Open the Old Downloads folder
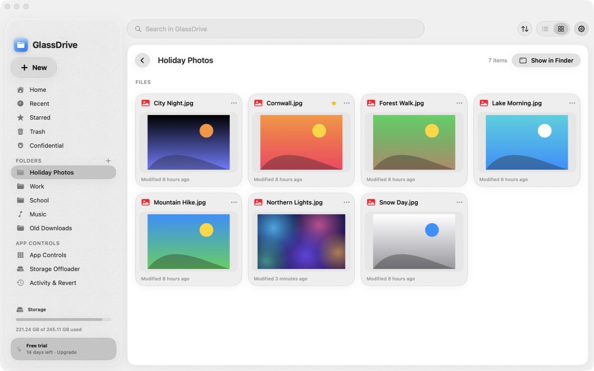The width and height of the screenshot is (594, 371). click(x=64, y=228)
